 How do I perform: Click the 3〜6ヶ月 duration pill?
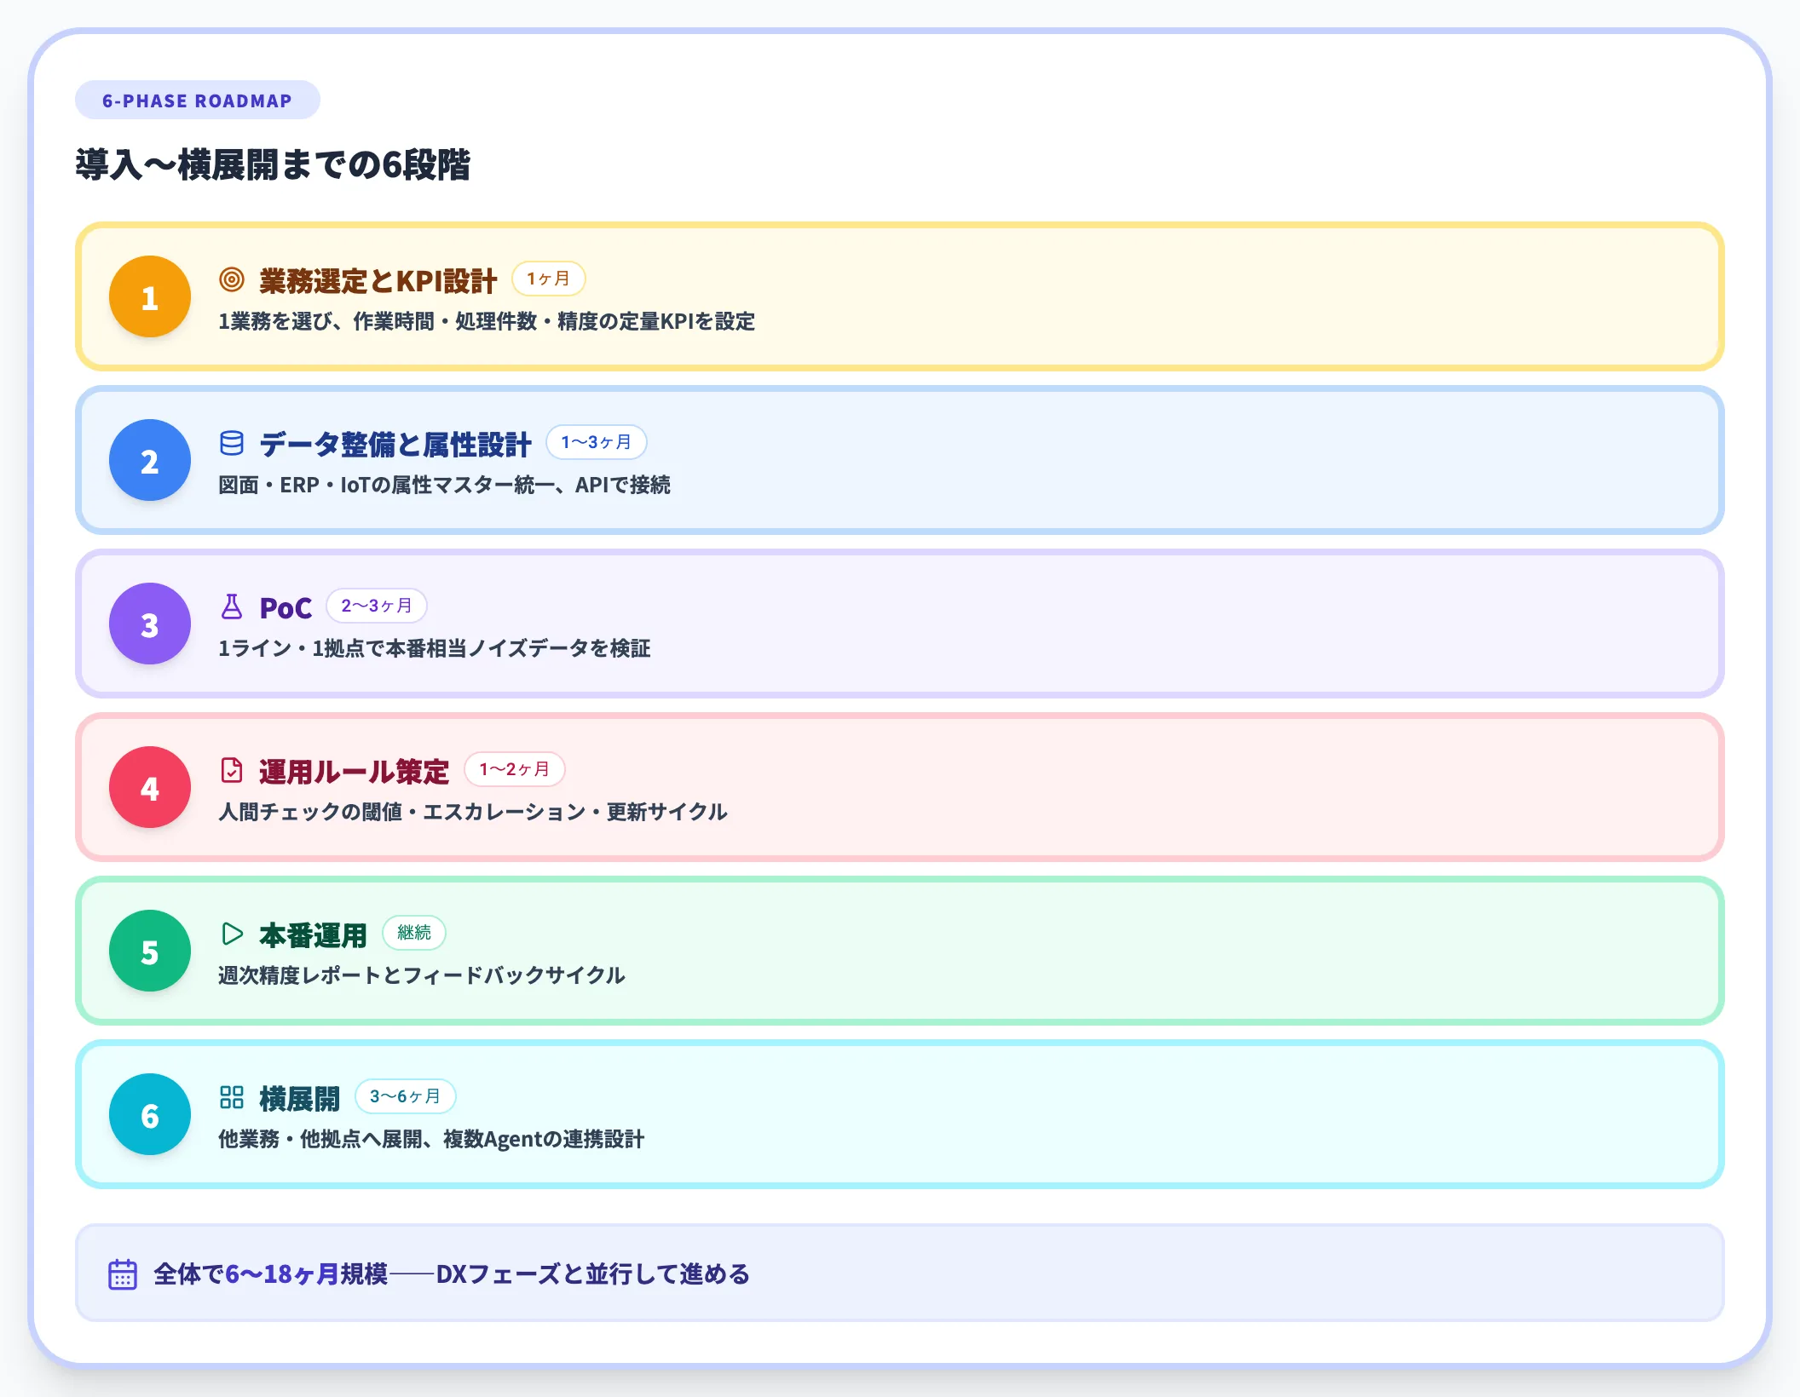(407, 1097)
